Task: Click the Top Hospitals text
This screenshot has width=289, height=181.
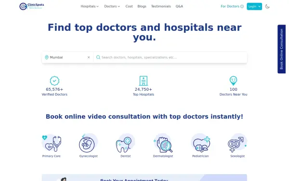Action: [144, 95]
